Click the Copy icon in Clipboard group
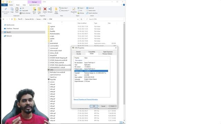Viewport: 221px width, 124px height. (x=12, y=9)
